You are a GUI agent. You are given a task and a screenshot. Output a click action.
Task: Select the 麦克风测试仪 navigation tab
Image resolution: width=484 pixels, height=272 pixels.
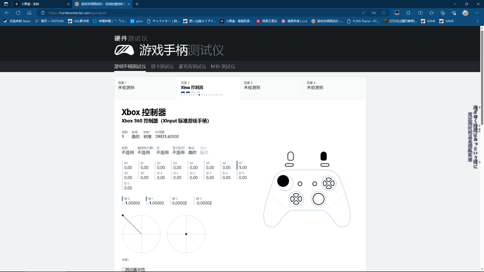192,67
